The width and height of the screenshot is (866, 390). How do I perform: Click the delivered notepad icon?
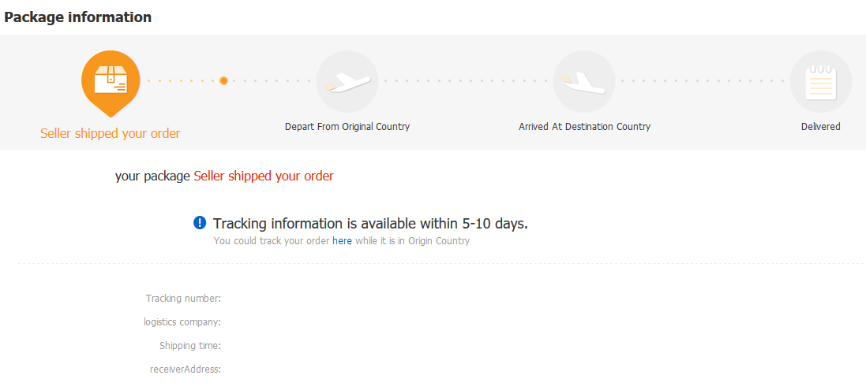tap(821, 81)
